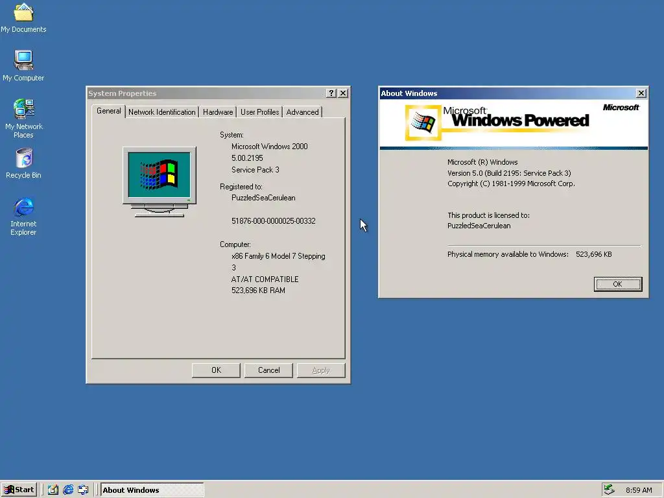This screenshot has width=664, height=498.
Task: Click the Windows monitor logo in System Properties
Action: click(x=160, y=182)
